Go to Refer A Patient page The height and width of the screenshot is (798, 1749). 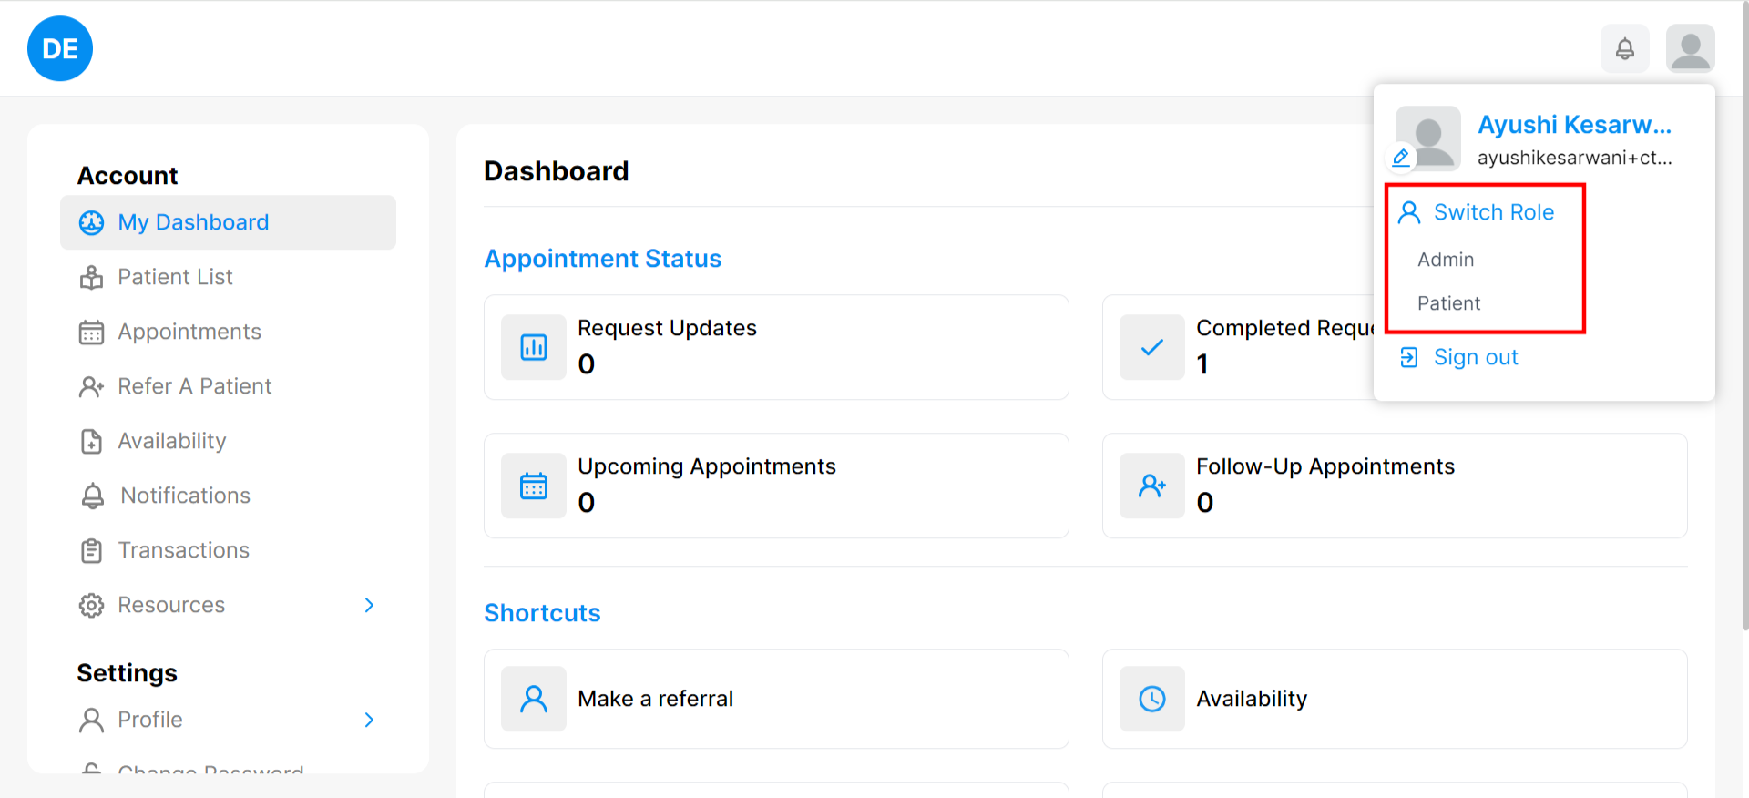[194, 386]
